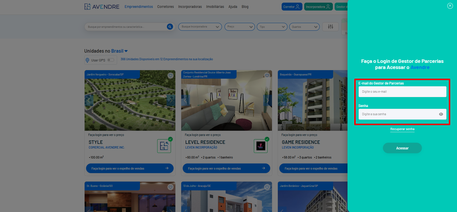The width and height of the screenshot is (457, 212).
Task: Open the Ajuda menu item
Action: coord(233,7)
